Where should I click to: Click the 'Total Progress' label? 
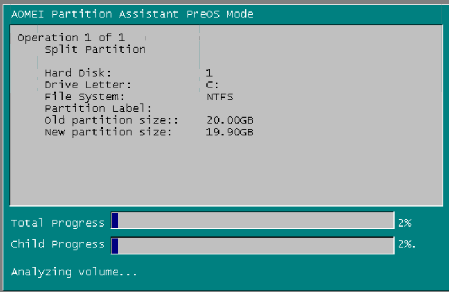point(57,223)
